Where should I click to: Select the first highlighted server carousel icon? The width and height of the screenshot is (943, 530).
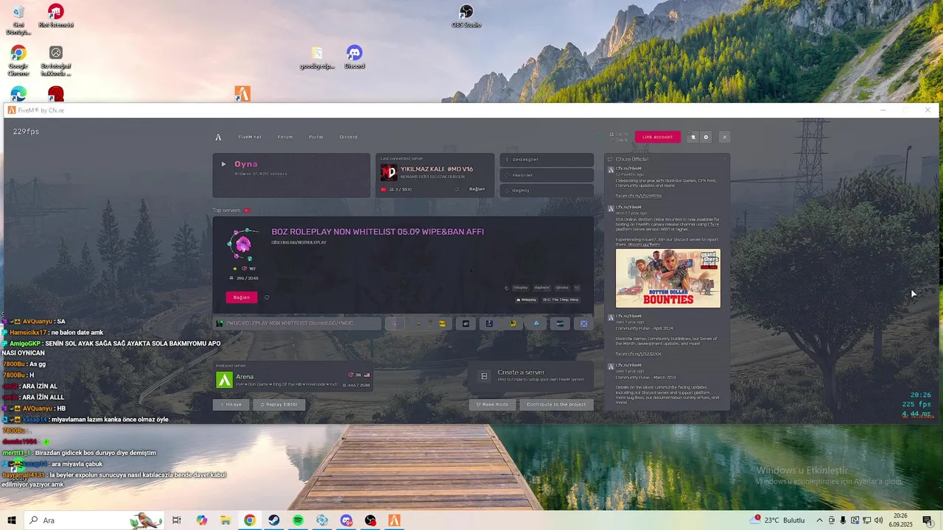coord(395,323)
